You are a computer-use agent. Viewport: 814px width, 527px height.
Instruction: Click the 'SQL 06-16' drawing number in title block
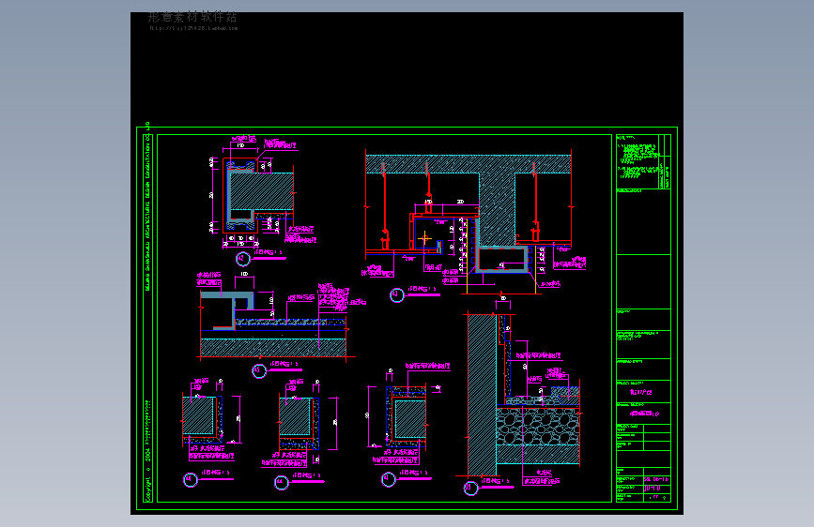click(656, 479)
